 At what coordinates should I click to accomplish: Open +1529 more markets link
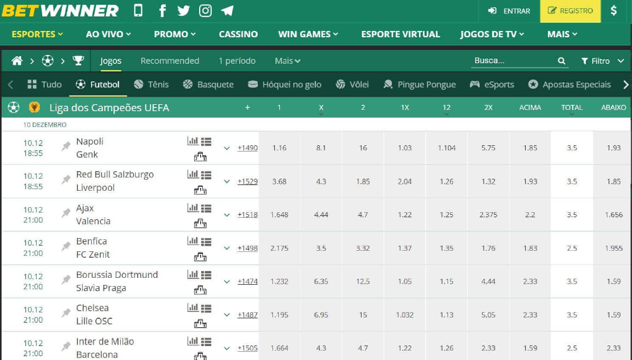point(248,181)
